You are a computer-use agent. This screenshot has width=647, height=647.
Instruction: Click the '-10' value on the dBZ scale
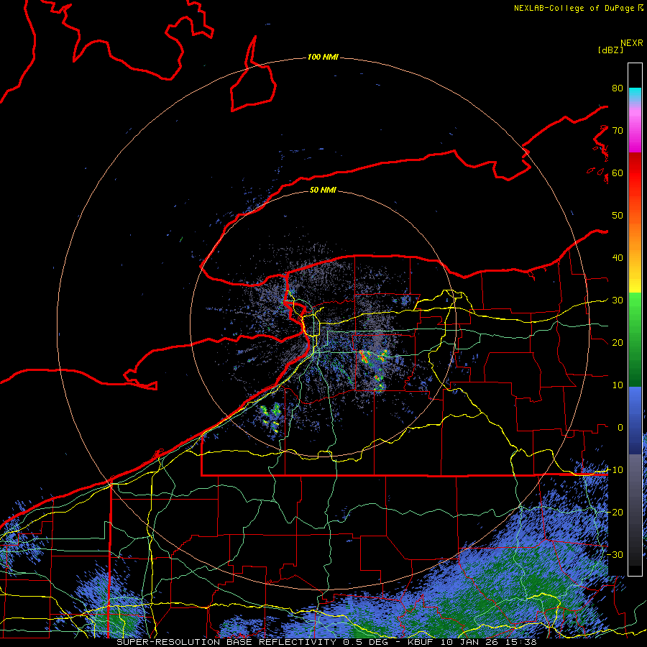[615, 470]
